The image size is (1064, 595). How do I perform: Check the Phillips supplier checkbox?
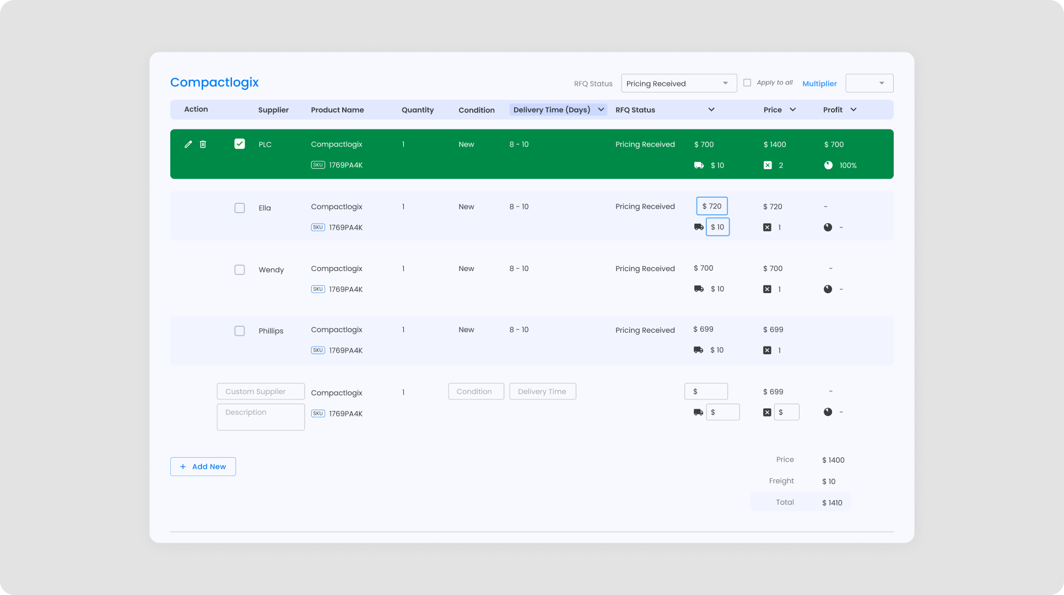pos(240,331)
